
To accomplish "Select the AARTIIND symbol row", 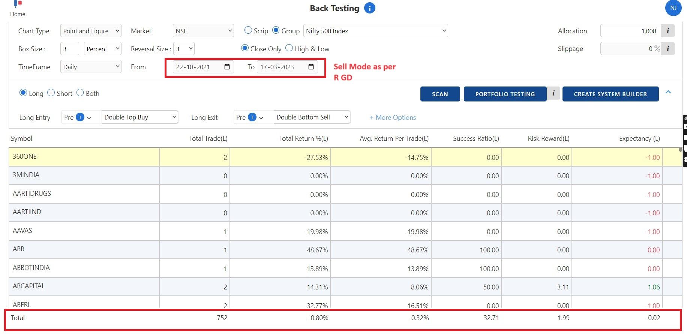I will tap(345, 212).
